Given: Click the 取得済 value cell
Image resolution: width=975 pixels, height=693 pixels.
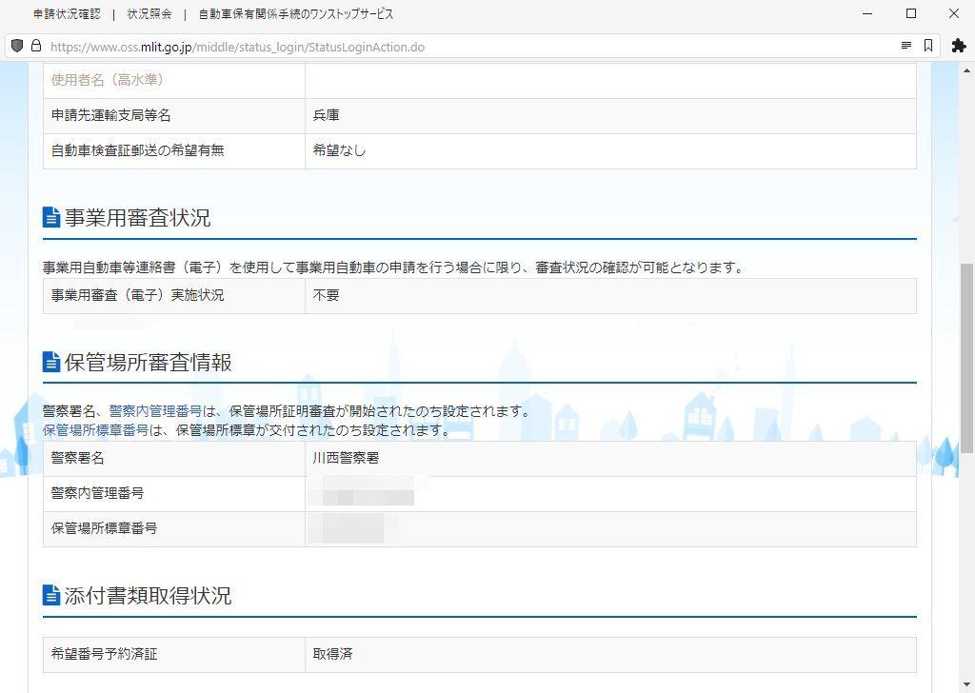Looking at the screenshot, I should point(610,655).
